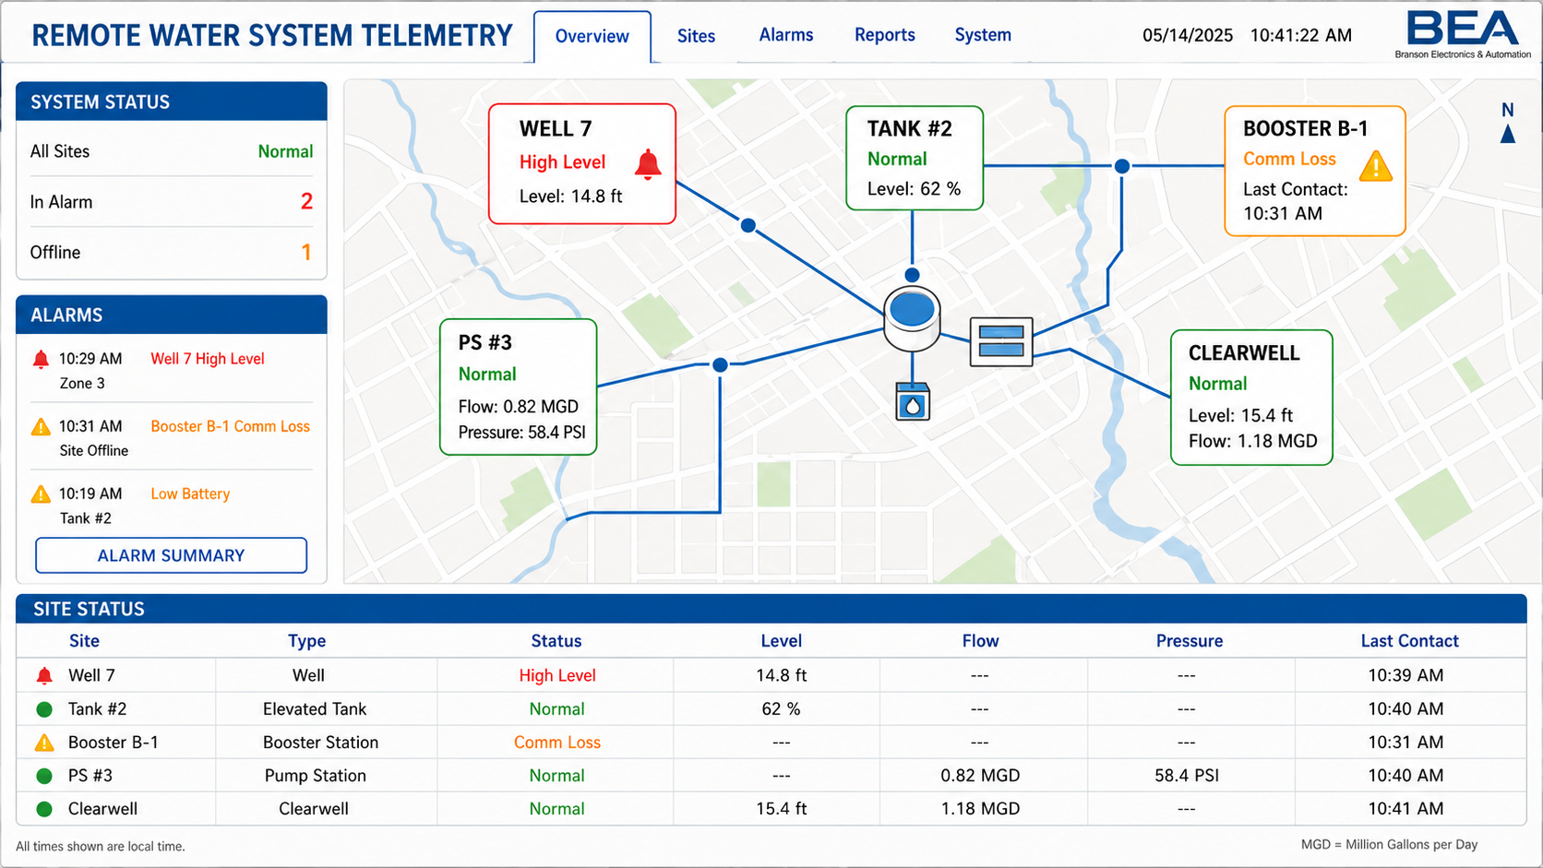The width and height of the screenshot is (1543, 868).
Task: Click pipeline junction node on PS #3 line
Action: point(720,365)
